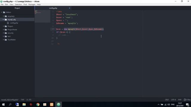Change the CRLF line ending setting
This screenshot has width=191, height=107.
click(167, 100)
